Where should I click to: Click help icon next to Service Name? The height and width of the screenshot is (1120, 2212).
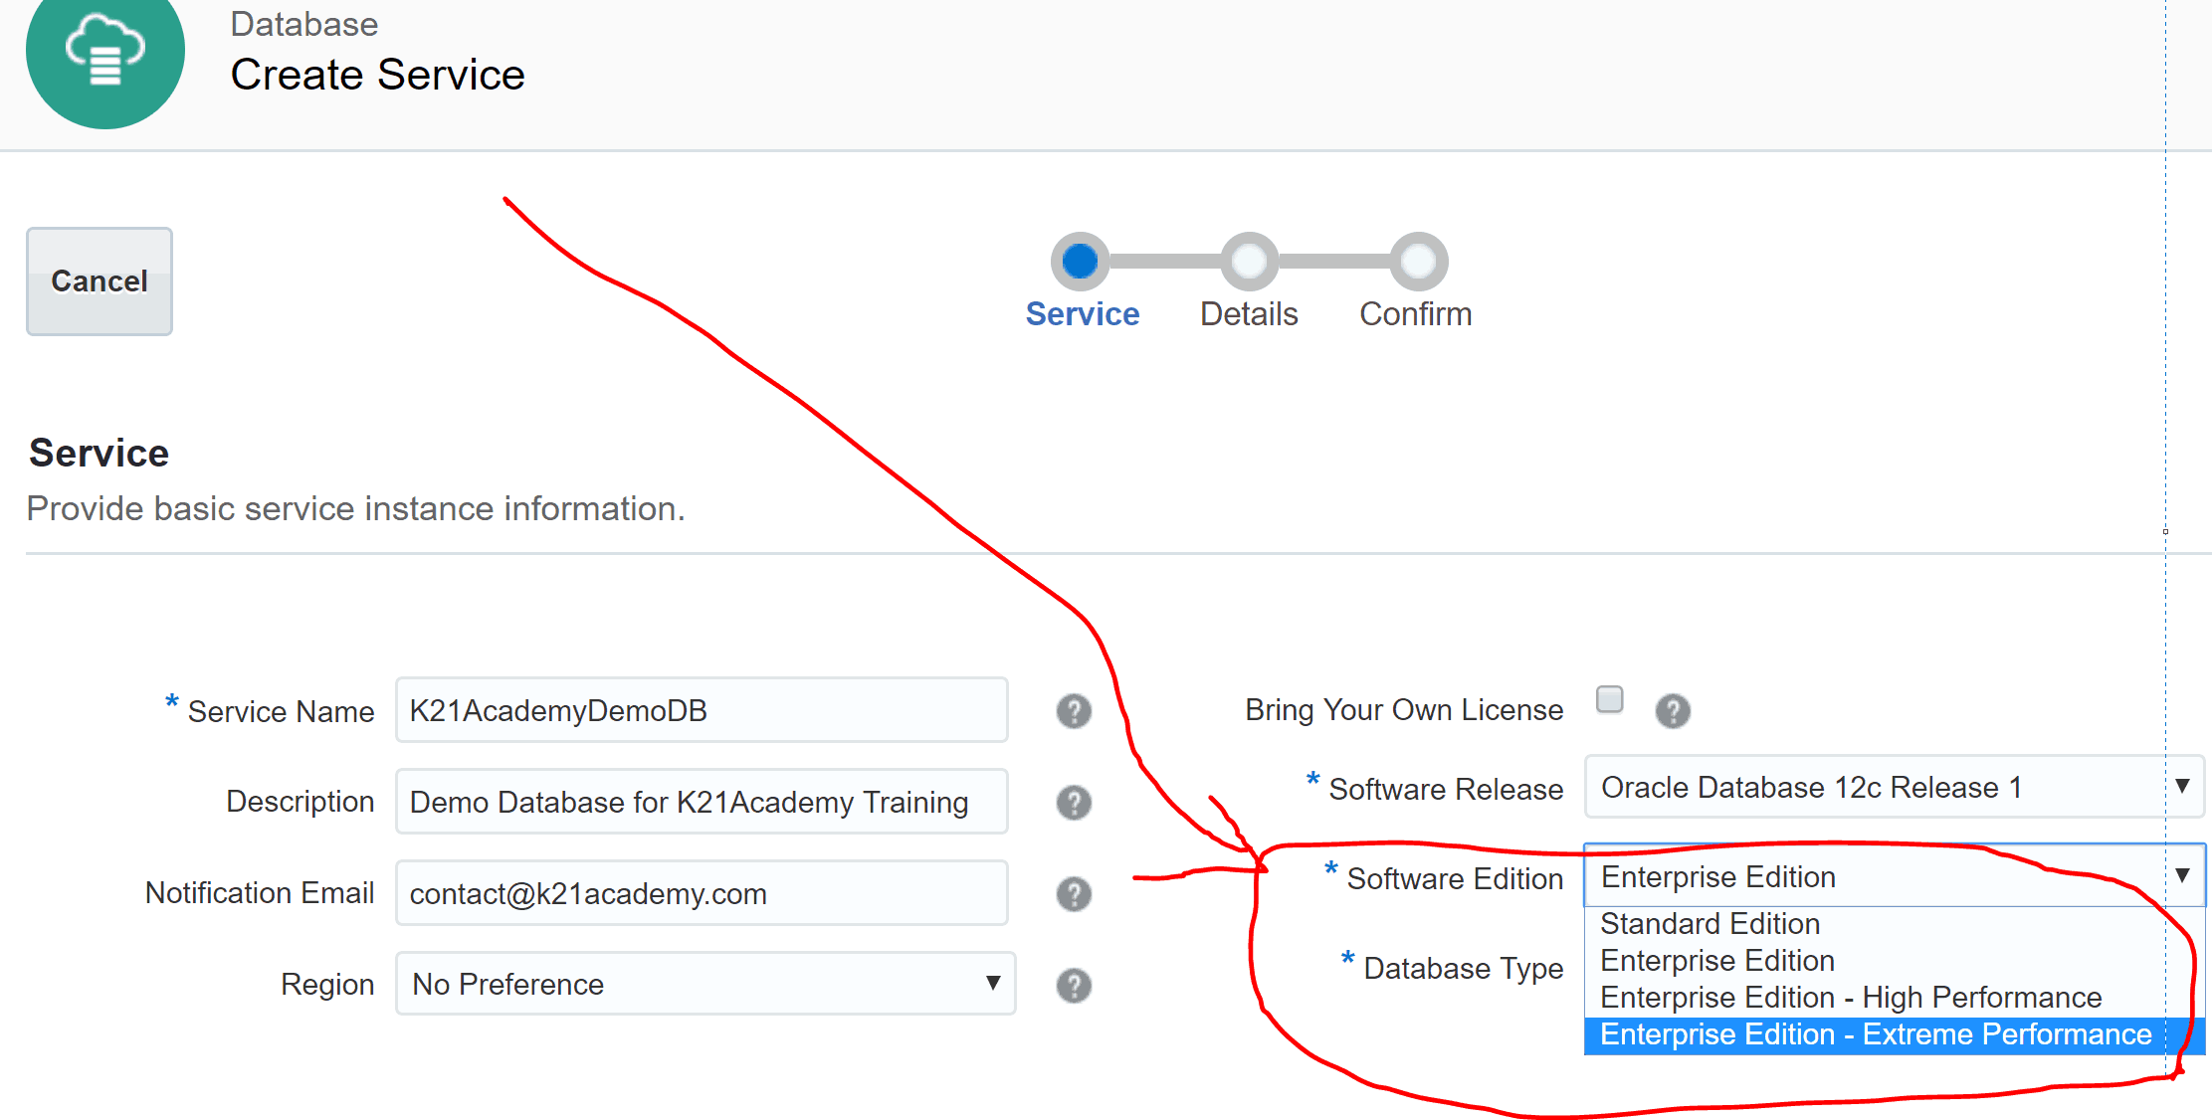(1074, 711)
